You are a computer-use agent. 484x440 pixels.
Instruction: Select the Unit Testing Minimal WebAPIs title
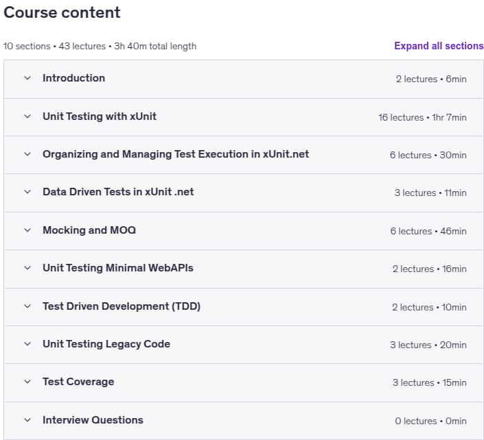[118, 268]
